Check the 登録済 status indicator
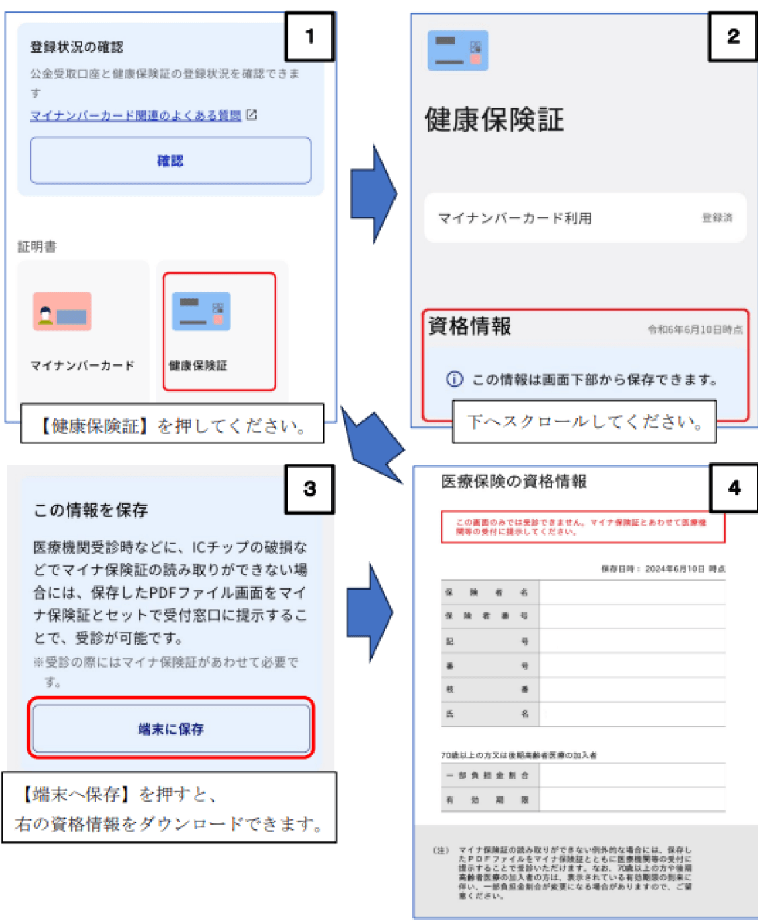 (718, 218)
